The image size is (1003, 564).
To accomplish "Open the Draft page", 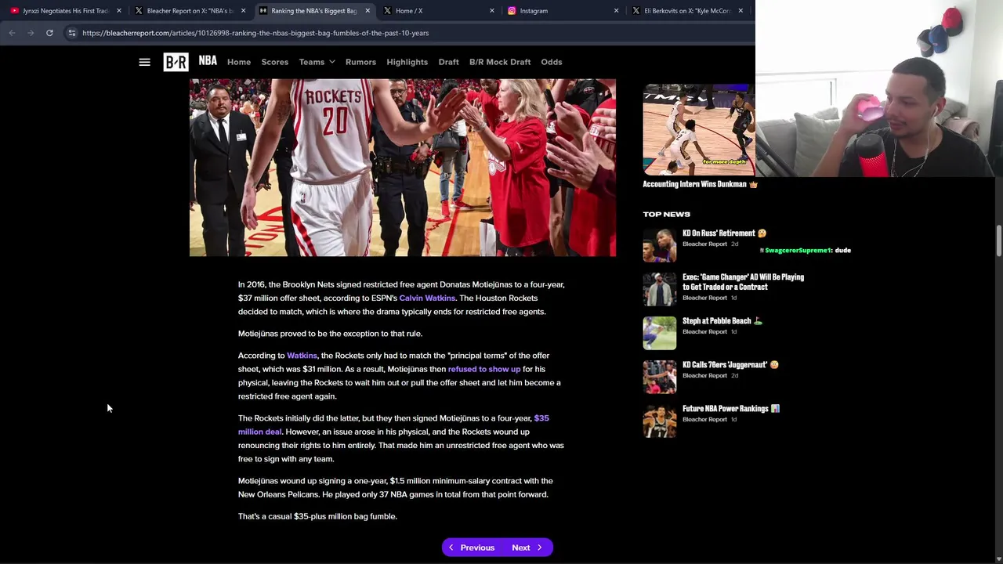I will [x=449, y=62].
